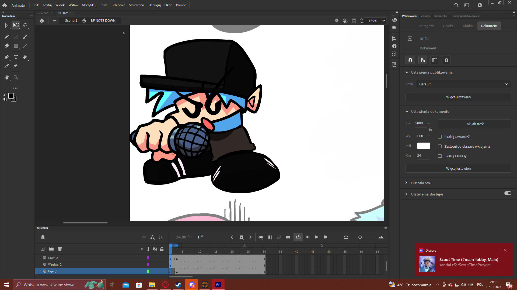Open the more tools ellipsis
Screen dimensions: 517x290
pyautogui.click(x=15, y=88)
